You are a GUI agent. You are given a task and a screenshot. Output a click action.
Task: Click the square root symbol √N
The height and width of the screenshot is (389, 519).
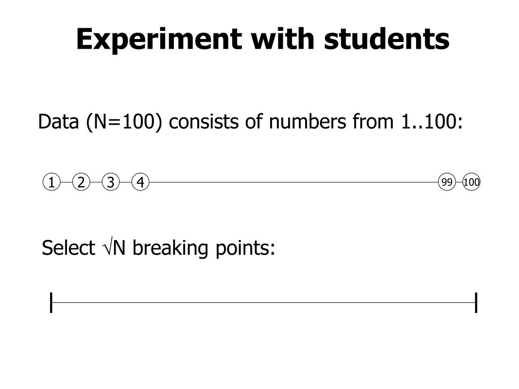coord(115,248)
